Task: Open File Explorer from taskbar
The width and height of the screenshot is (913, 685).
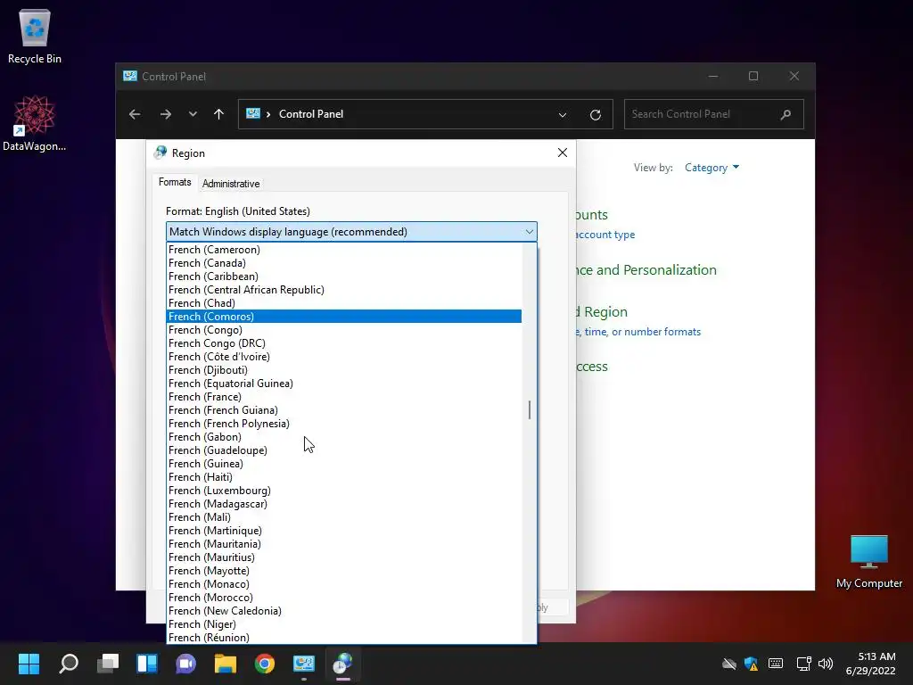Action: [226, 664]
